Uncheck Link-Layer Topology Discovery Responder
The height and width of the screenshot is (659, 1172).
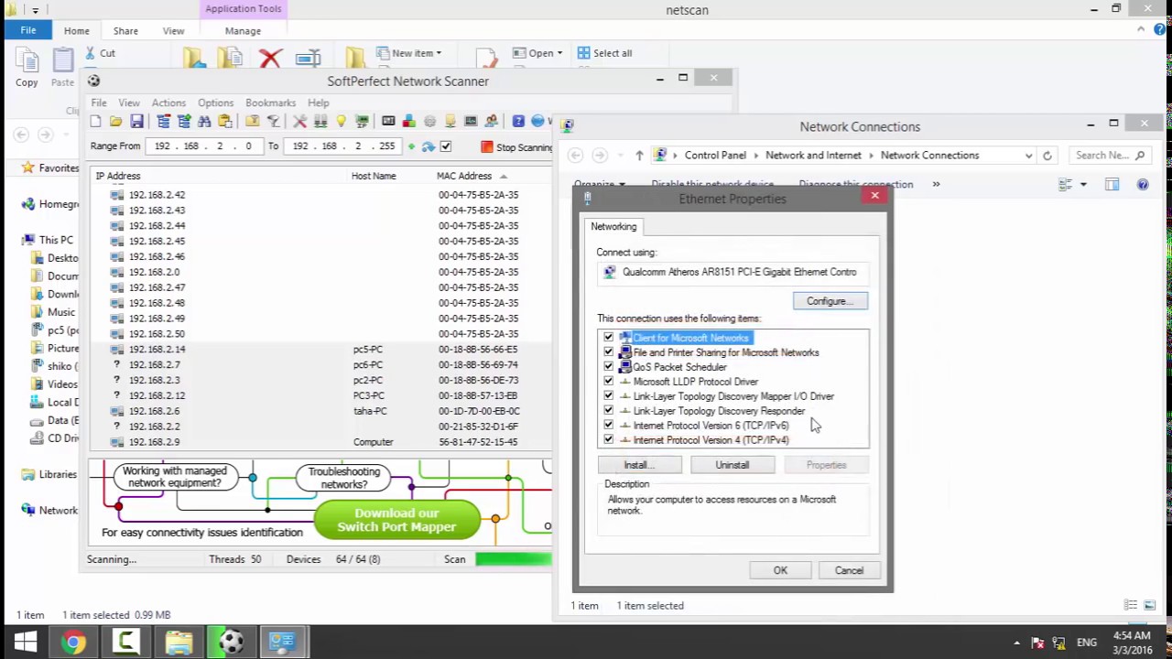(608, 411)
